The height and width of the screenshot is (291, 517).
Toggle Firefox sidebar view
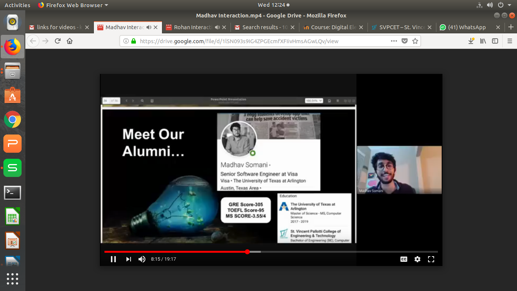pyautogui.click(x=495, y=41)
